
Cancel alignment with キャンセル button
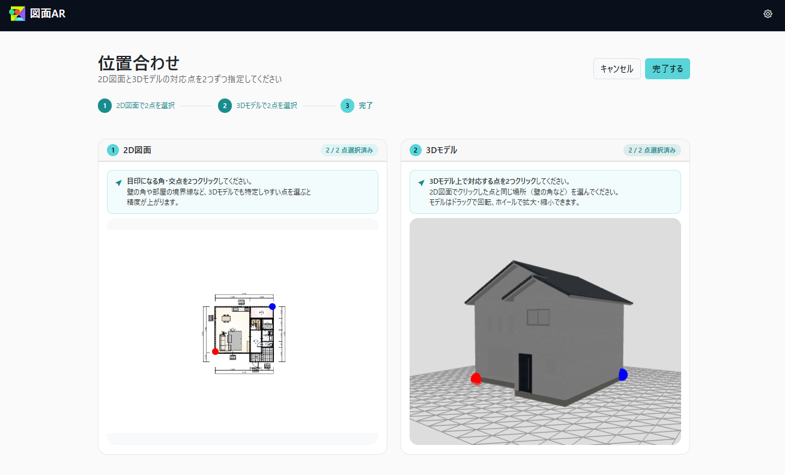click(x=617, y=68)
